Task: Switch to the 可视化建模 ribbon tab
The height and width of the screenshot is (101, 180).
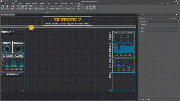Action: click(64, 4)
